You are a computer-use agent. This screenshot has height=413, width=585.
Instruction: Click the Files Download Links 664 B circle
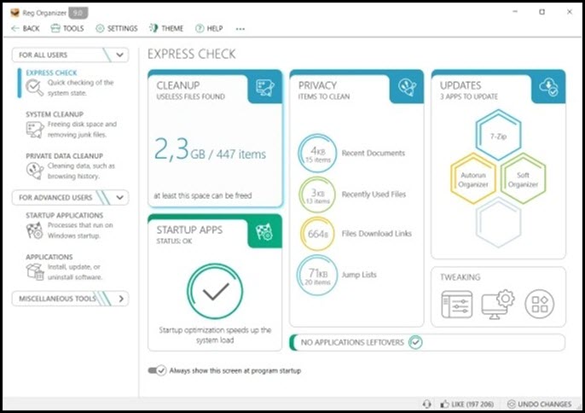317,234
